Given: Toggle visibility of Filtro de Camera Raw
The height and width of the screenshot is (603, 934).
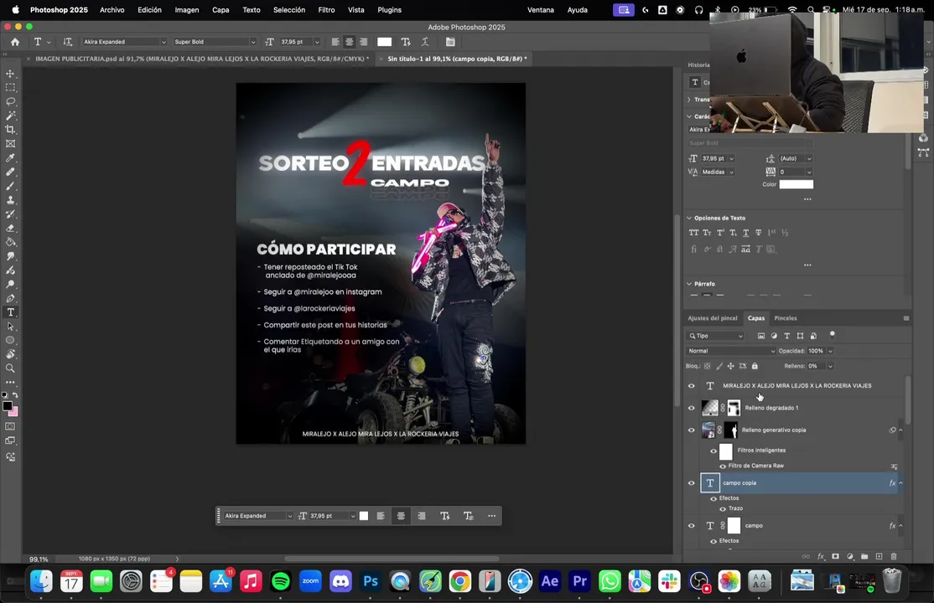Looking at the screenshot, I should coord(723,466).
